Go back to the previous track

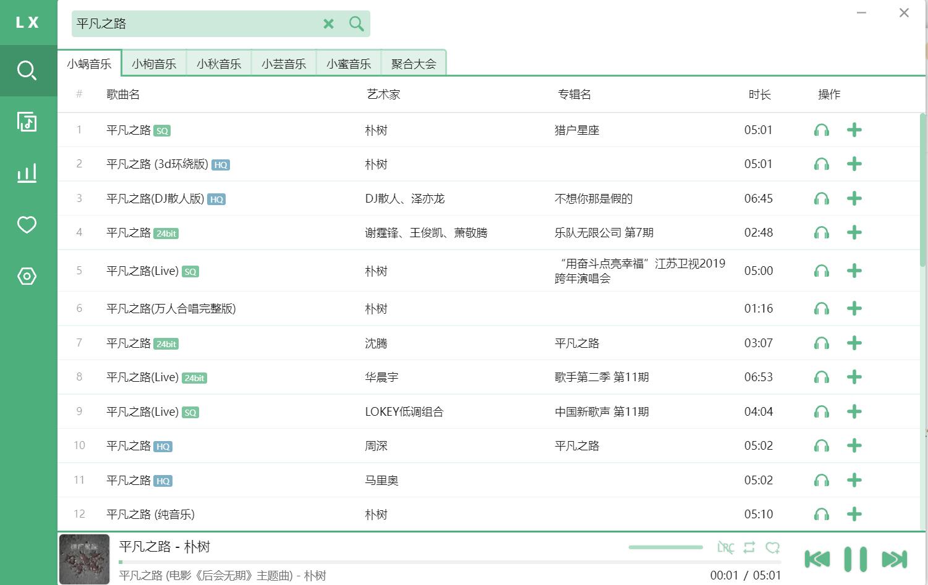coord(817,559)
